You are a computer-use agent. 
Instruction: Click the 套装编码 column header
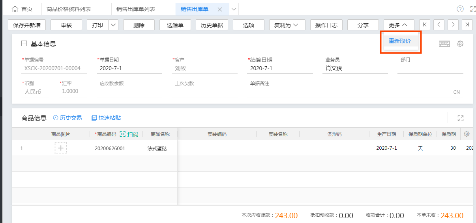pos(217,134)
